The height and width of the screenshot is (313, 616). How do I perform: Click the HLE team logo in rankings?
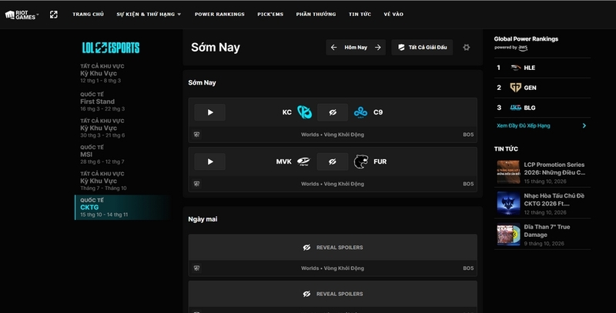coord(515,68)
